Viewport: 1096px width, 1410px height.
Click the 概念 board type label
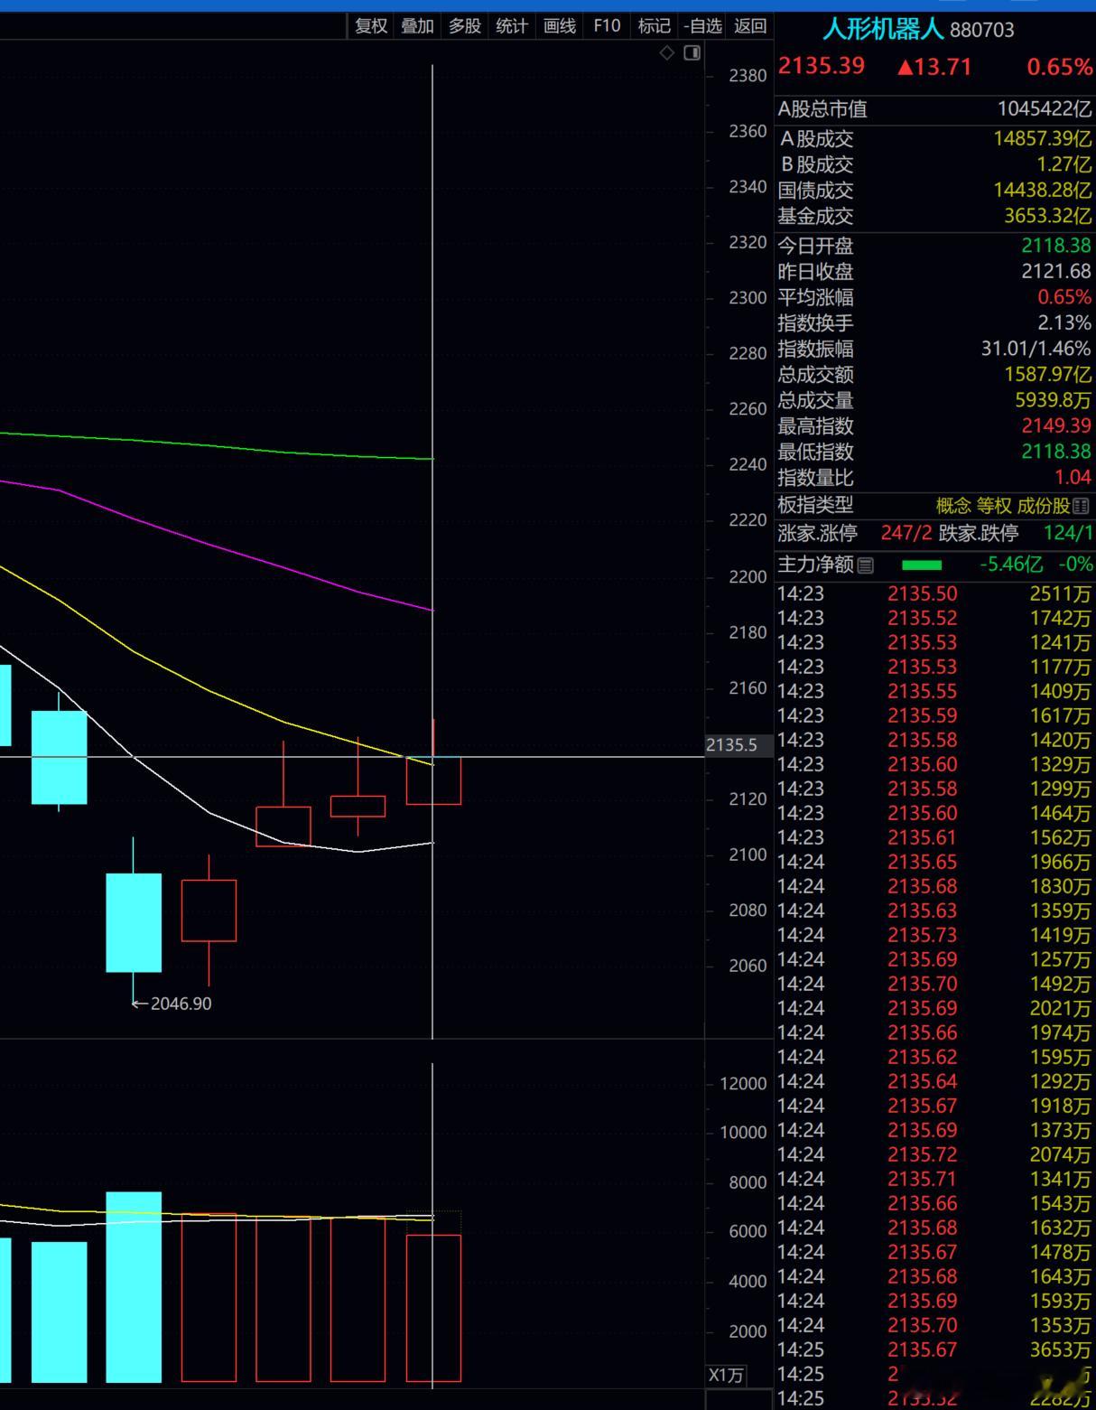click(x=952, y=506)
